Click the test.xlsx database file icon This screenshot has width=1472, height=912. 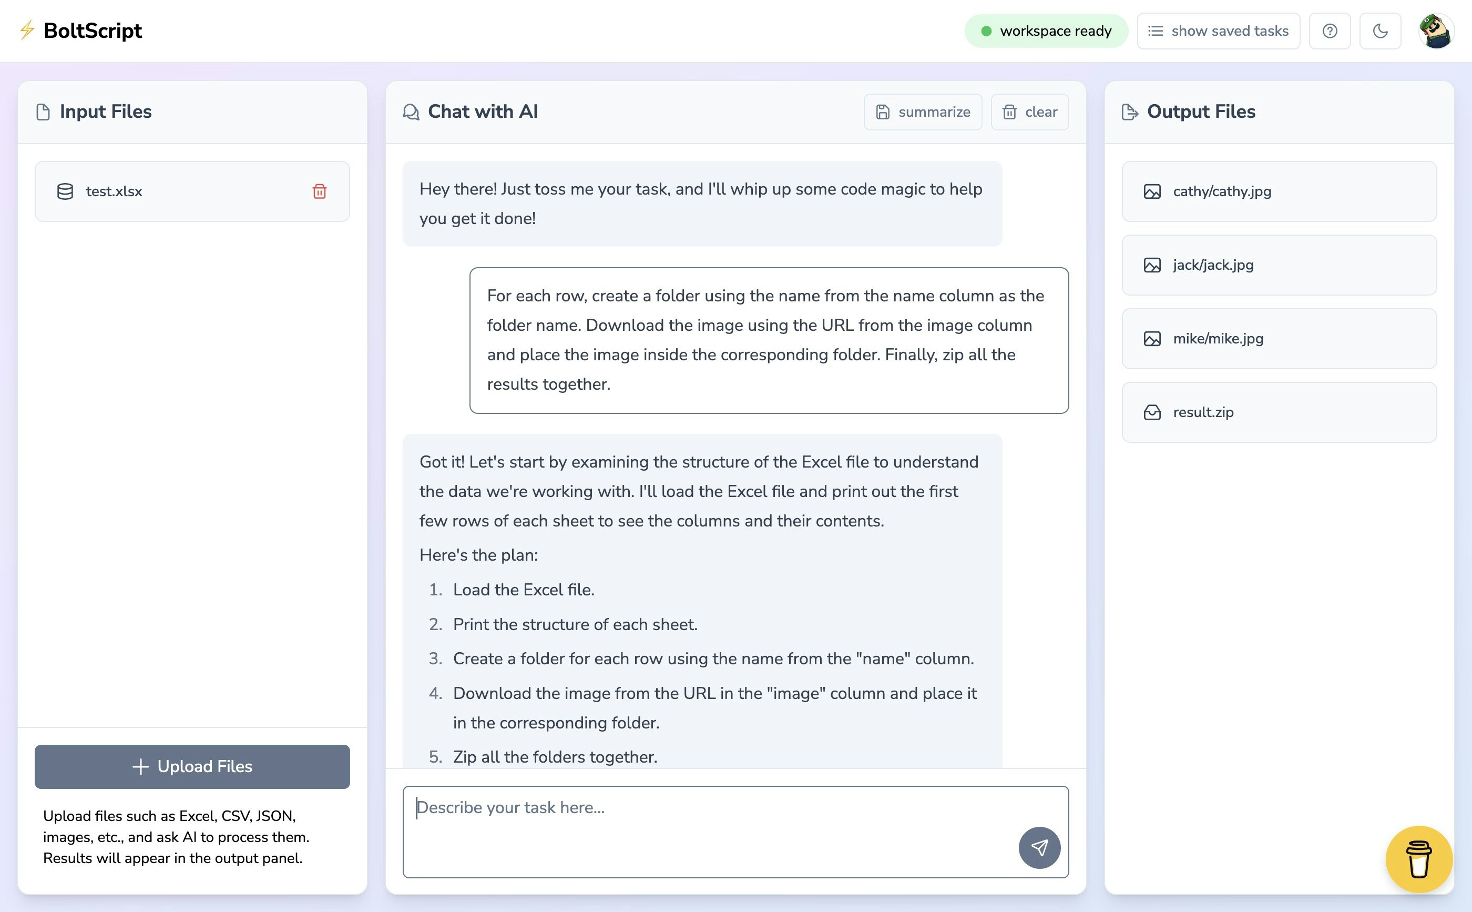pyautogui.click(x=65, y=191)
